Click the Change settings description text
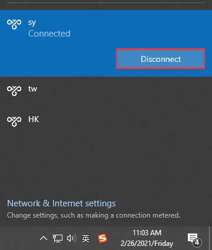 coord(94,215)
